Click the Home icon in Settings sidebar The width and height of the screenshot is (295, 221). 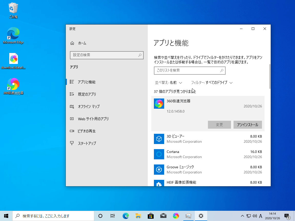[72, 43]
